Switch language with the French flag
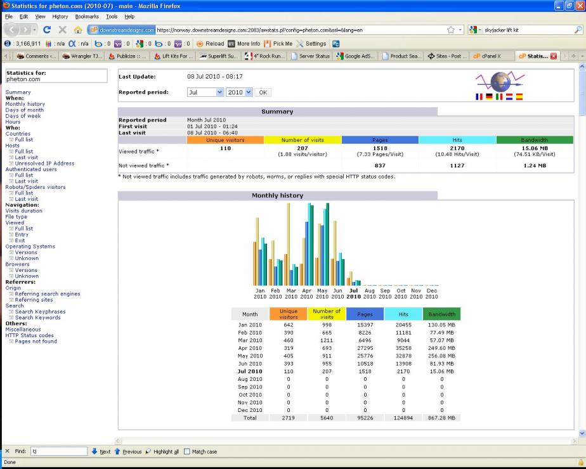The image size is (586, 469). pos(479,97)
